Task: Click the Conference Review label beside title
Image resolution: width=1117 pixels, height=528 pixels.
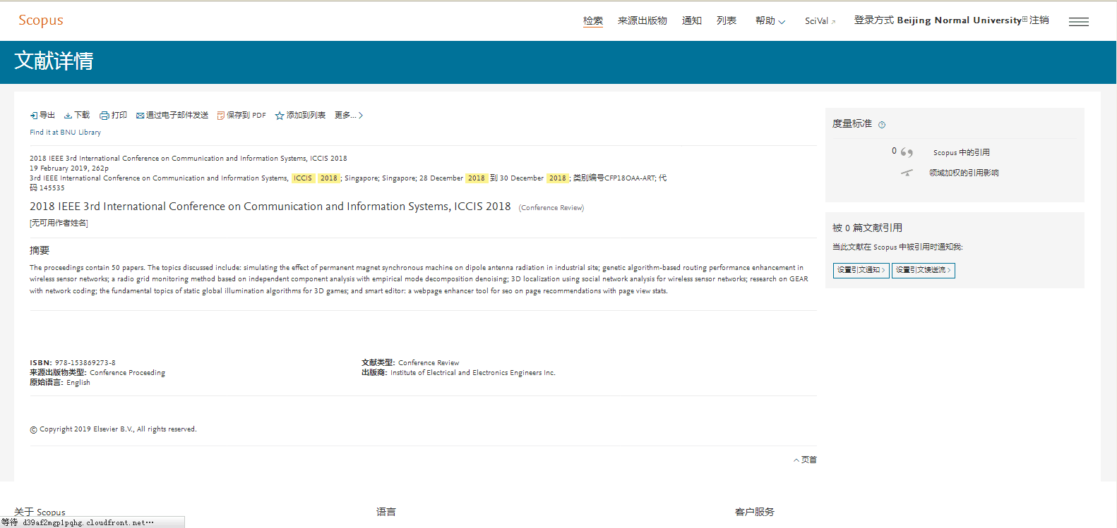Action: tap(551, 208)
